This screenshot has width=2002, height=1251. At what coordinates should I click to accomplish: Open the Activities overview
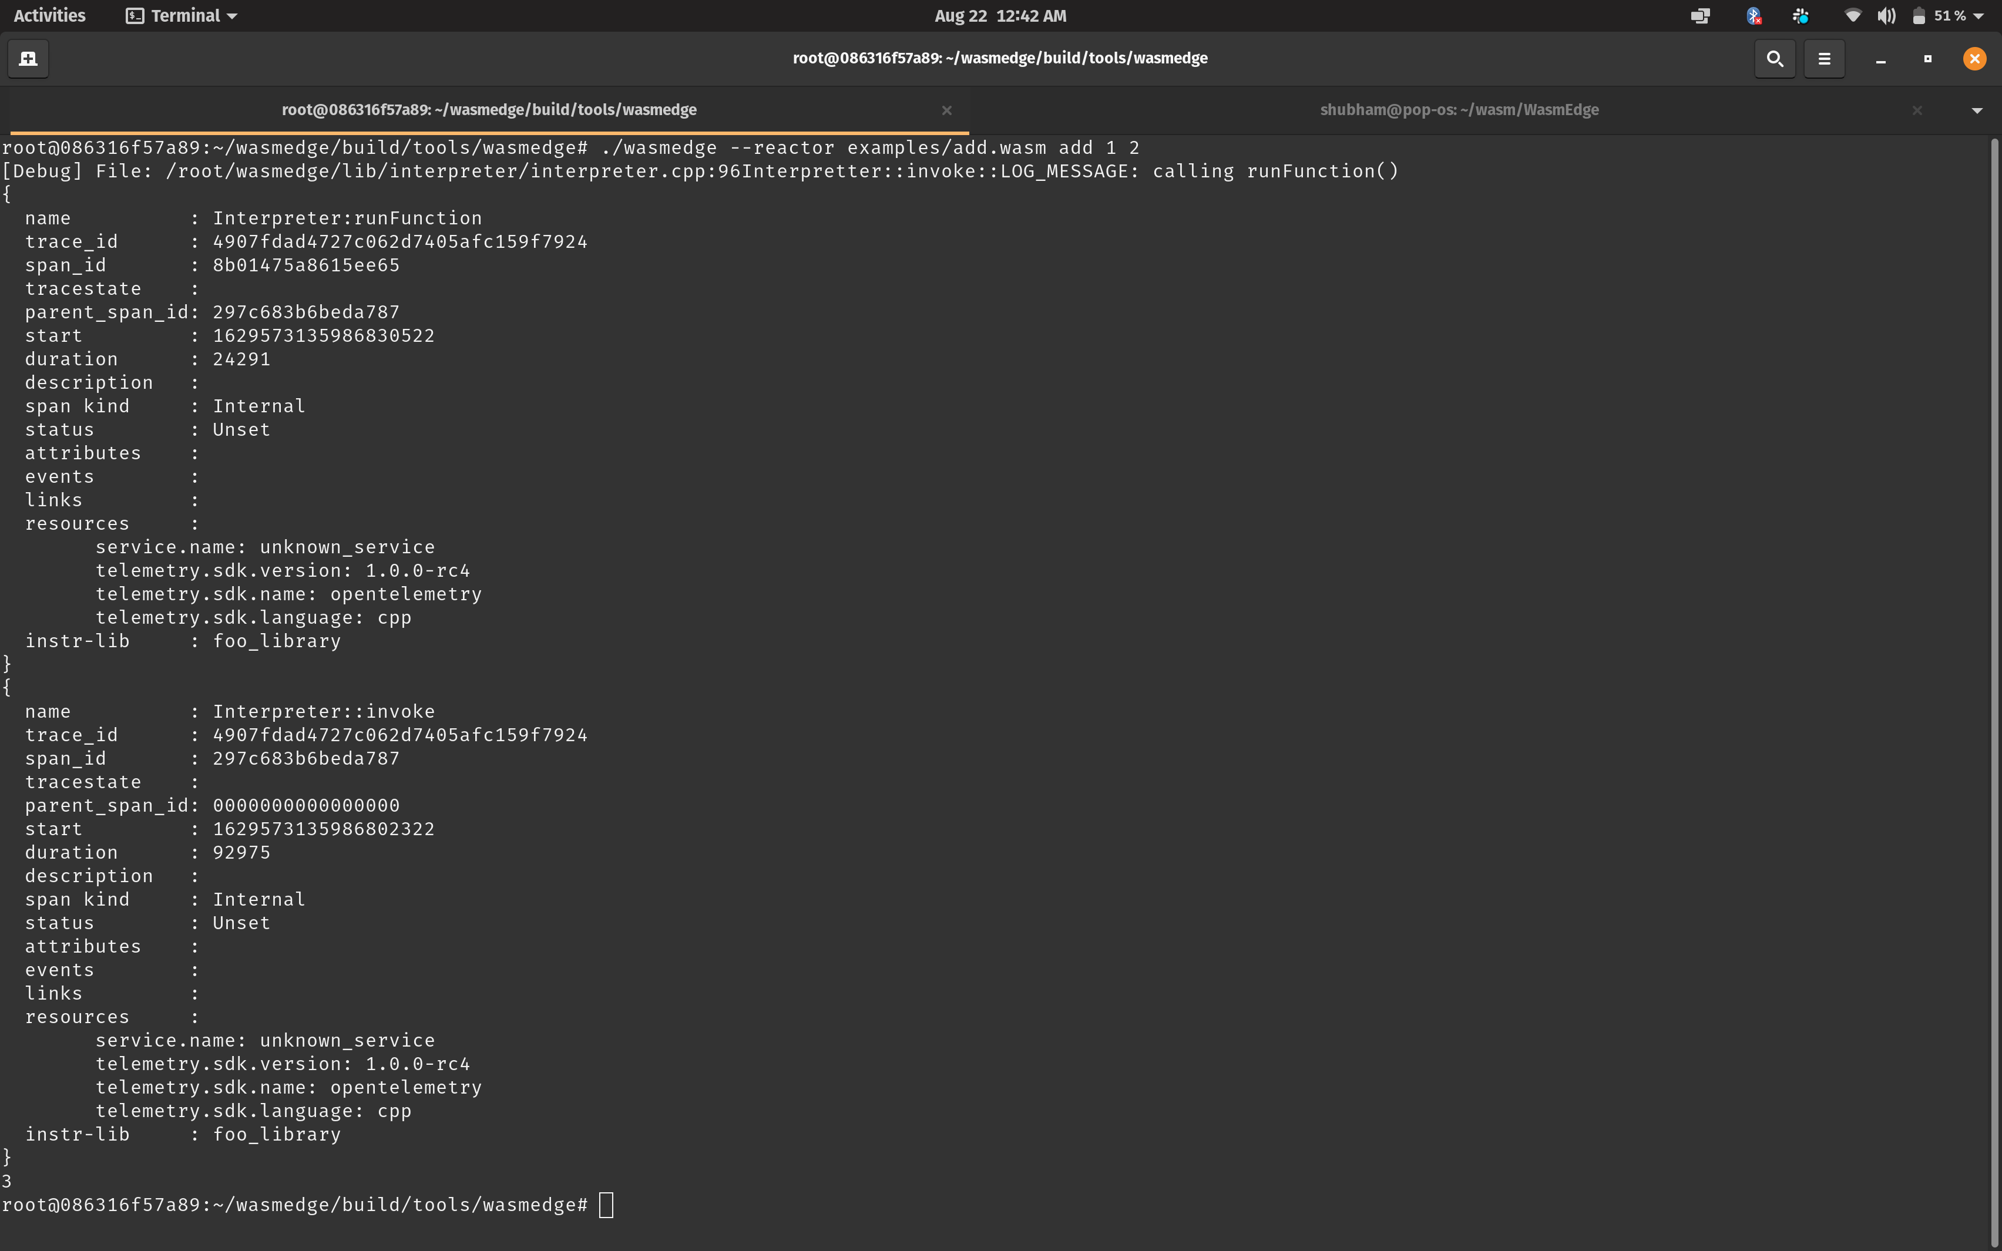(49, 15)
